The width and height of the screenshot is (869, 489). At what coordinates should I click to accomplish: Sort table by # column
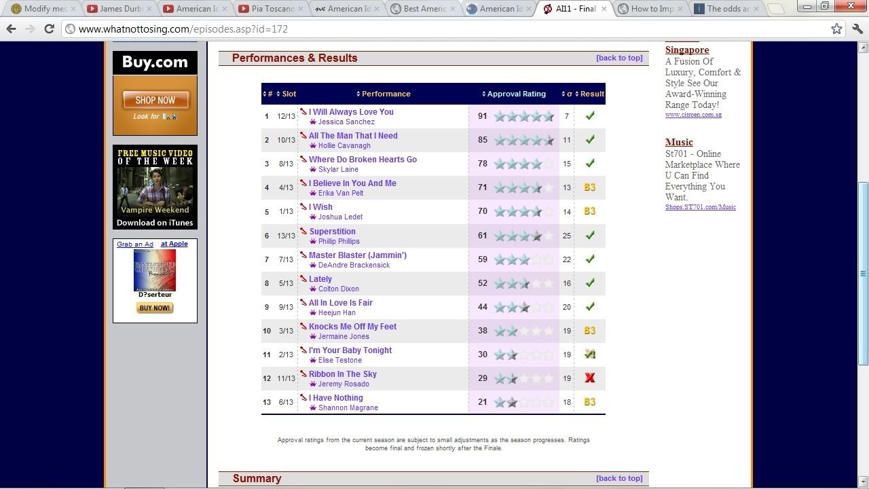pyautogui.click(x=267, y=94)
